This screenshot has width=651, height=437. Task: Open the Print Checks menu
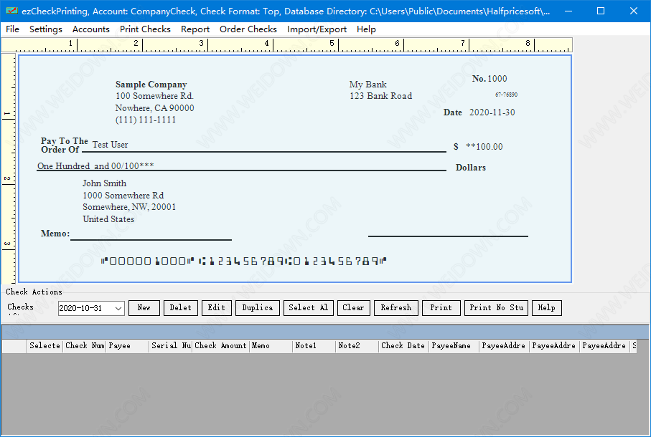point(145,29)
